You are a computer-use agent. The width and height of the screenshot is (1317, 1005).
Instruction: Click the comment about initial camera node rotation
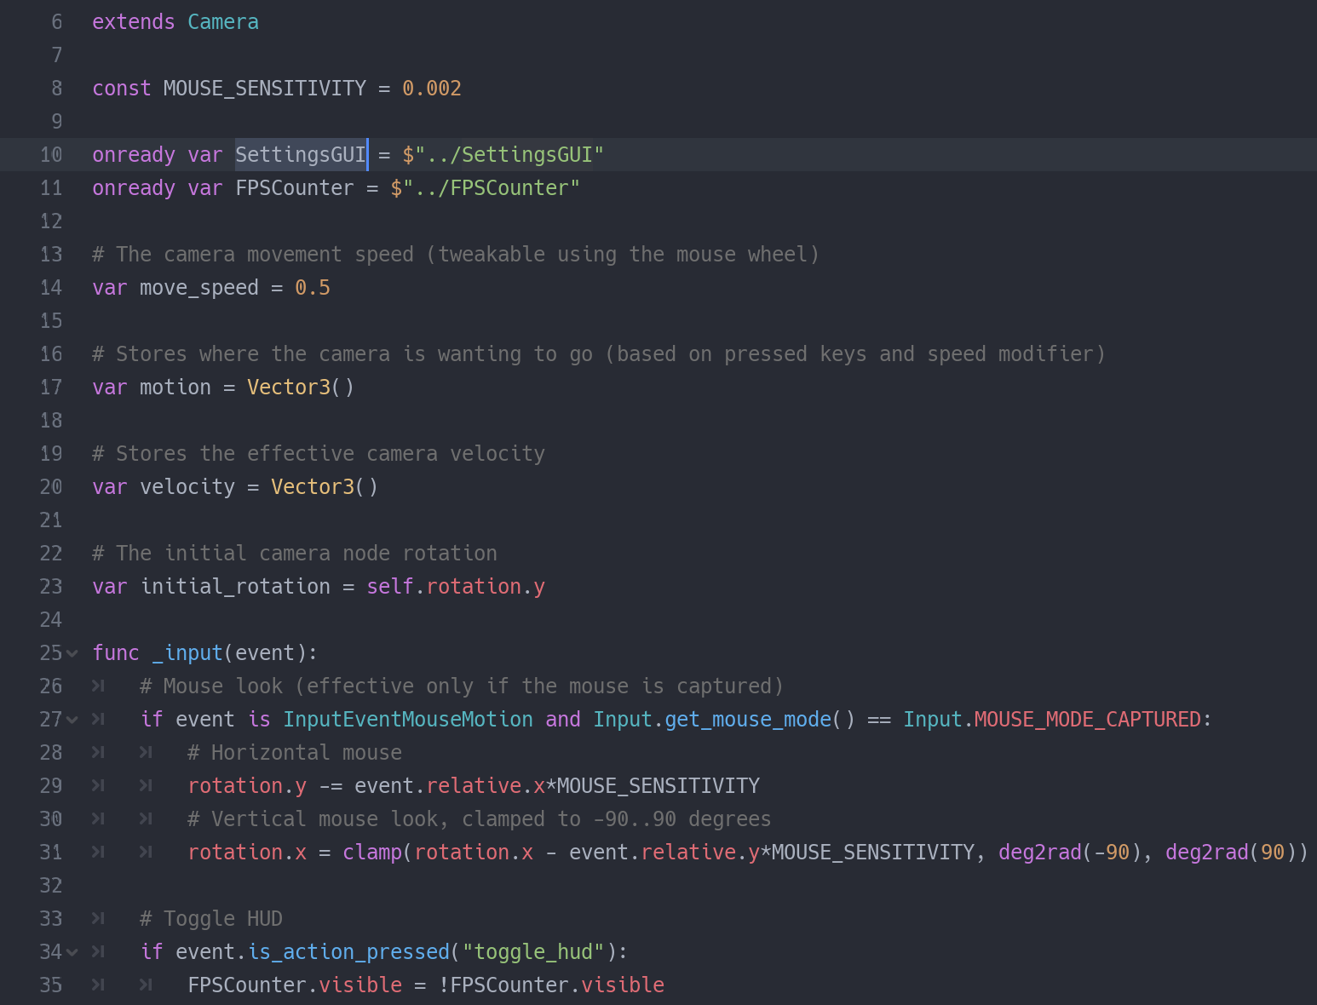coord(295,554)
